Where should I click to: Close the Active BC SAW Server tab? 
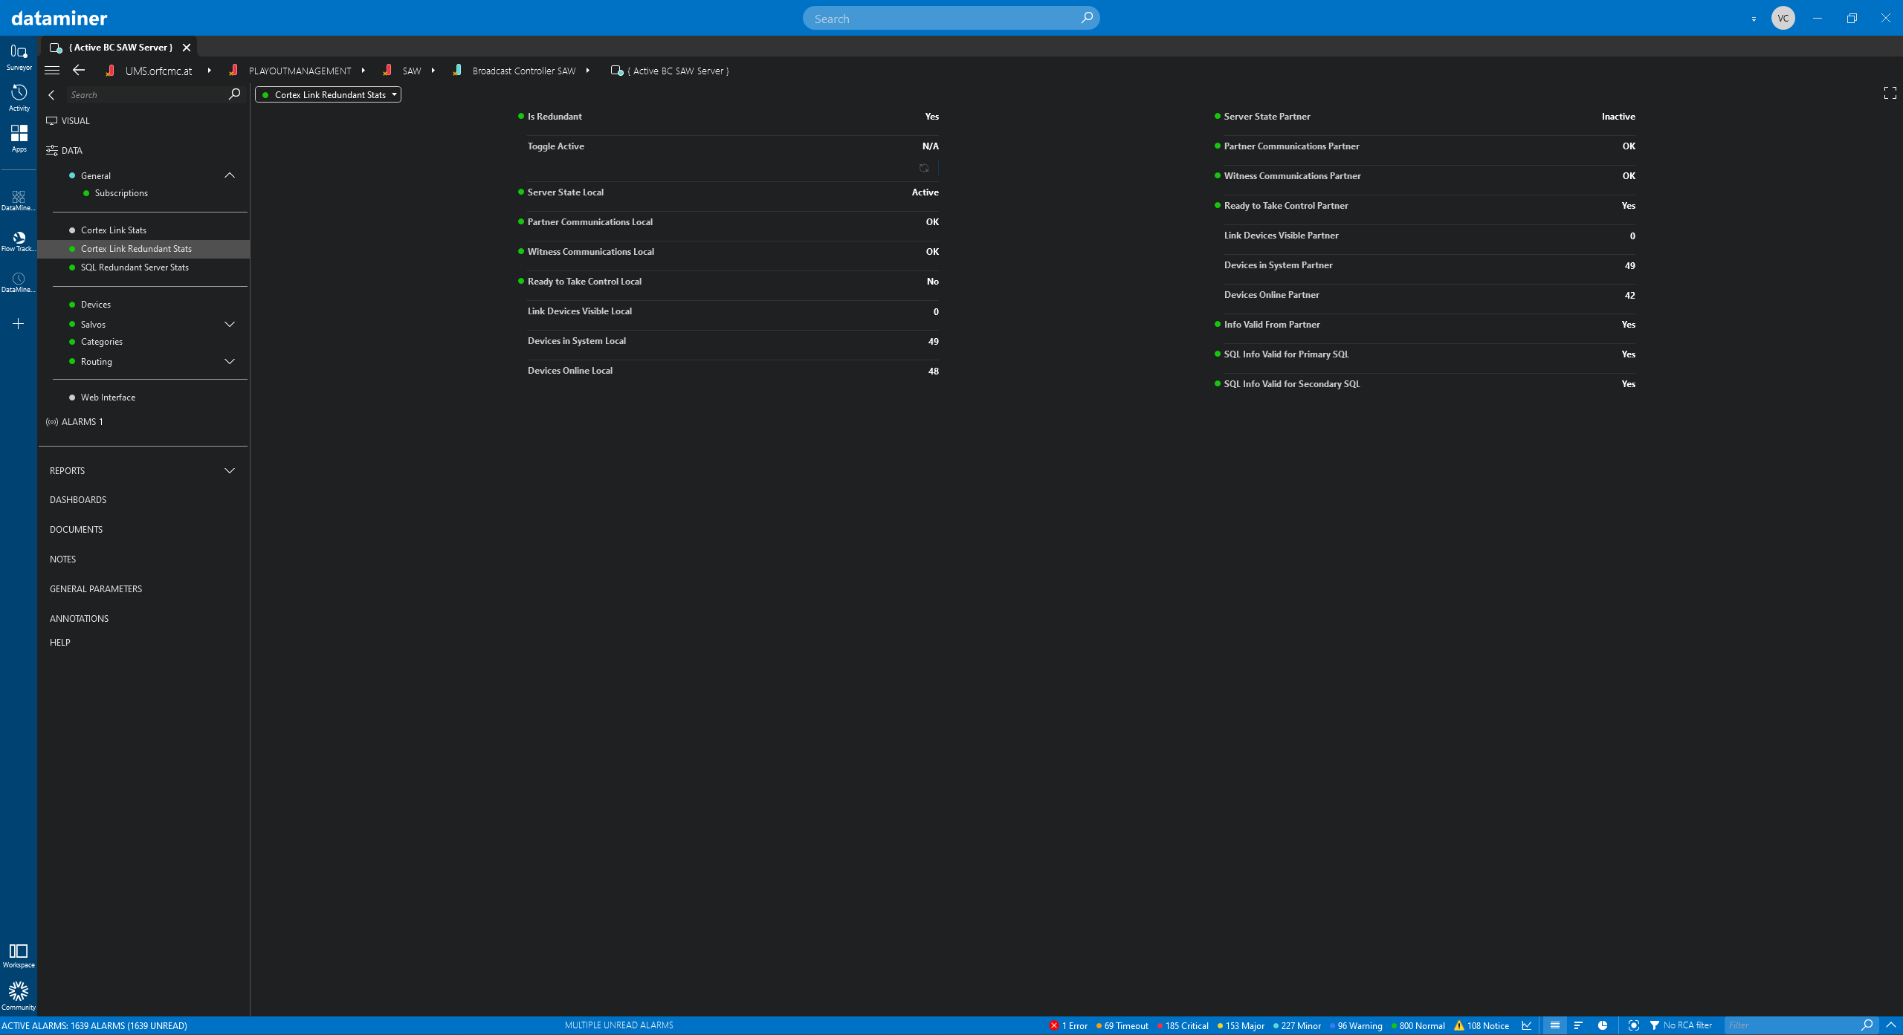187,48
